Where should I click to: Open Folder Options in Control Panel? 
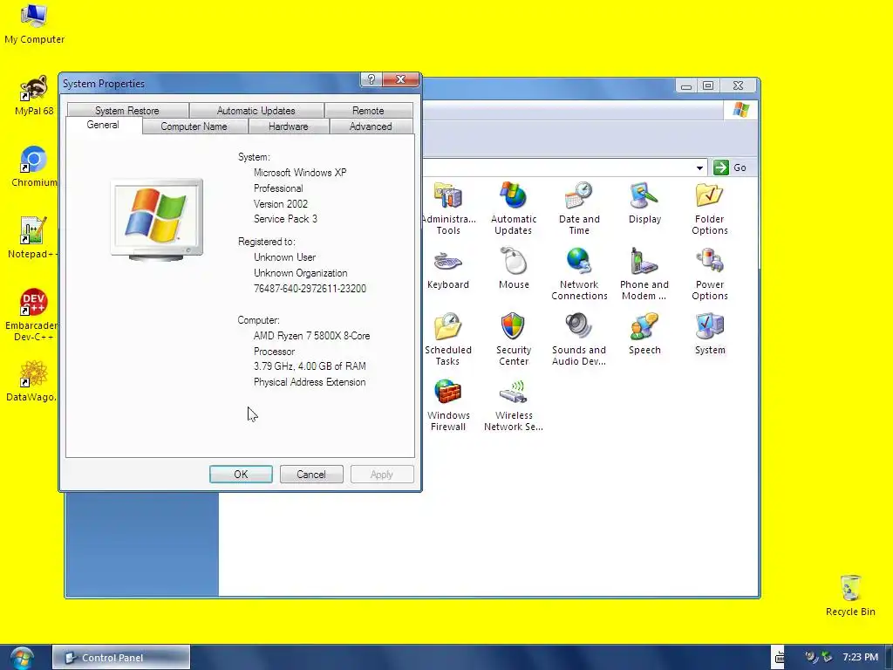[710, 208]
